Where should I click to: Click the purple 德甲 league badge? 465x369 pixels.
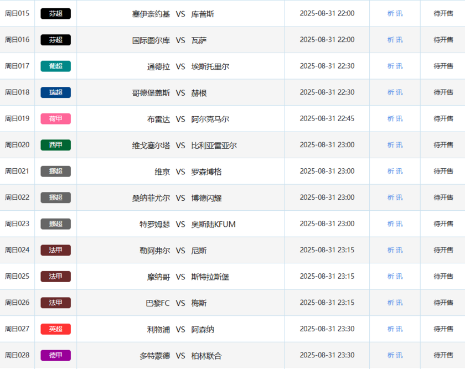[55, 355]
